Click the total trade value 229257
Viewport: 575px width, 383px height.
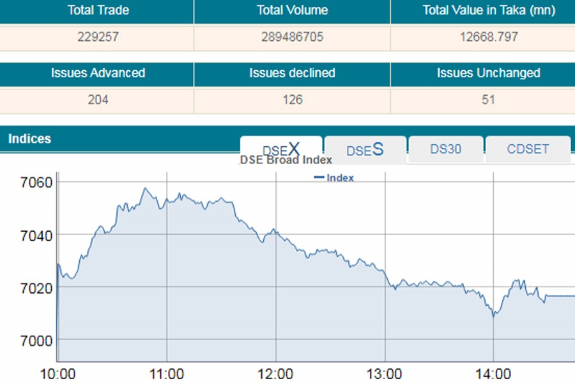click(98, 37)
